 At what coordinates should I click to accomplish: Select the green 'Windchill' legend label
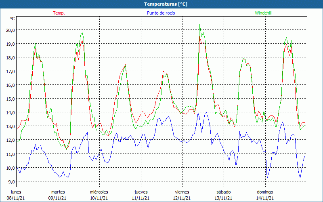click(263, 13)
